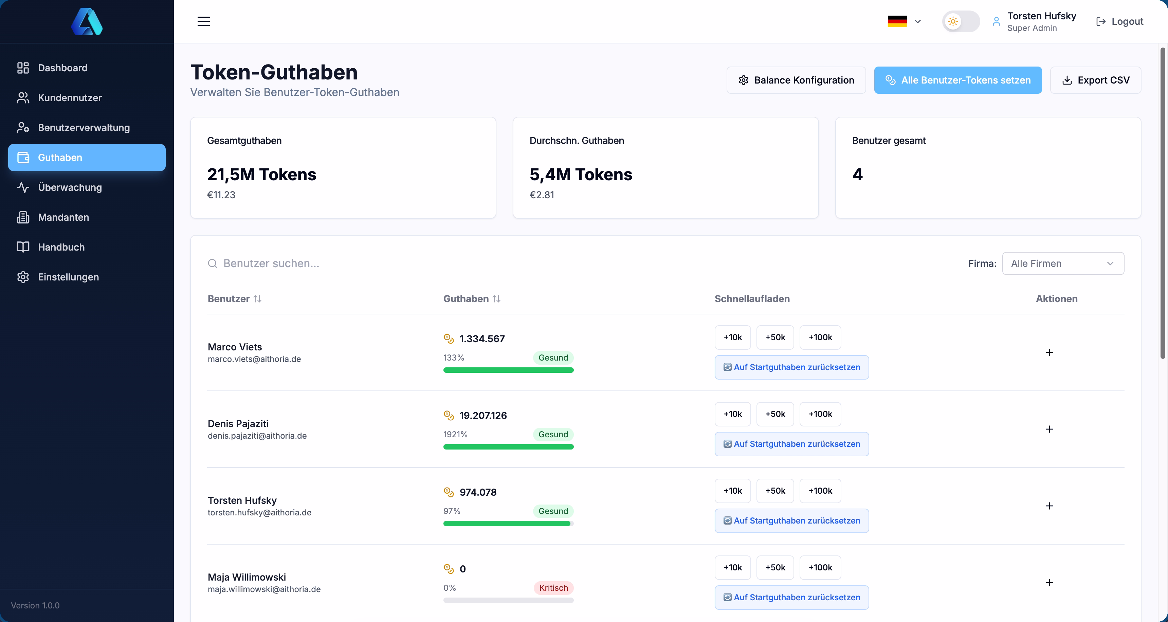
Task: Open the hamburger navigation menu
Action: coord(203,21)
